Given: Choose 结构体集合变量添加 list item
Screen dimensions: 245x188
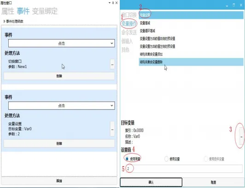Looking at the screenshot, I should pos(191,54).
